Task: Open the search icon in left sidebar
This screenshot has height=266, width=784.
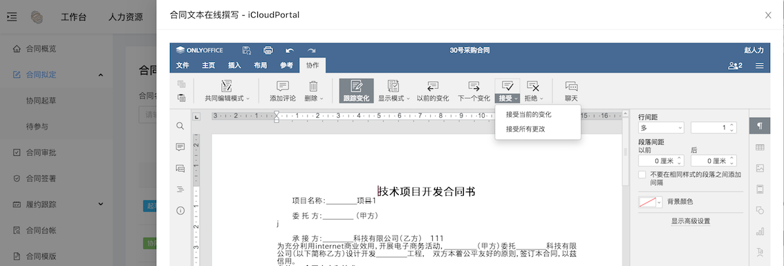Action: pyautogui.click(x=180, y=126)
